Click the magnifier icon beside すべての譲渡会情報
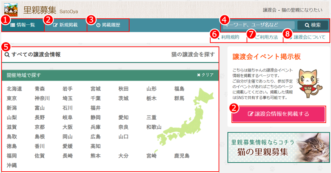 point(7,55)
